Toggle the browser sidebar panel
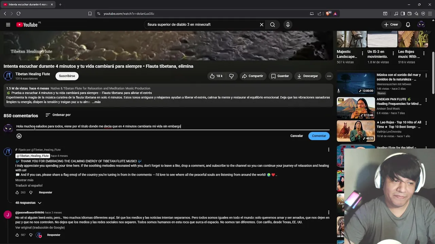Screen dimensions: 435x244 (403, 14)
